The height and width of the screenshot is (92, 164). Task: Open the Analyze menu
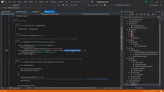tap(41, 2)
